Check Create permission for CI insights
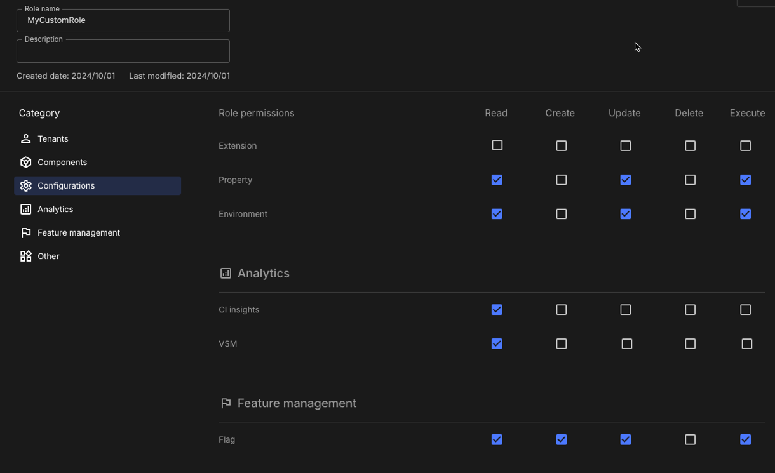This screenshot has height=473, width=775. 561,310
